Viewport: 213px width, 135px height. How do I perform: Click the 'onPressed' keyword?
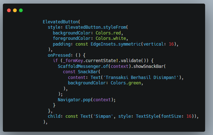59,55
